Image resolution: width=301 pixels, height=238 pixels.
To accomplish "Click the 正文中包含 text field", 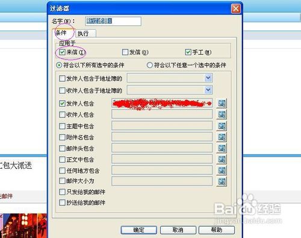I will tap(162, 159).
